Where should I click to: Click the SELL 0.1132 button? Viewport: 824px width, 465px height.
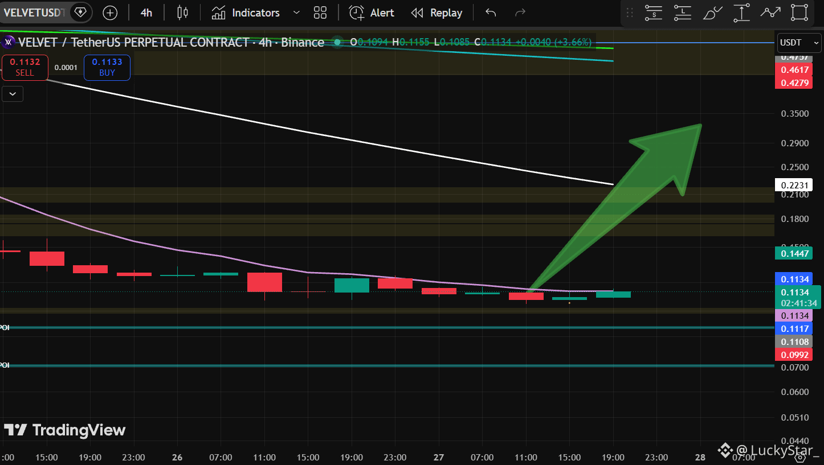click(x=25, y=67)
